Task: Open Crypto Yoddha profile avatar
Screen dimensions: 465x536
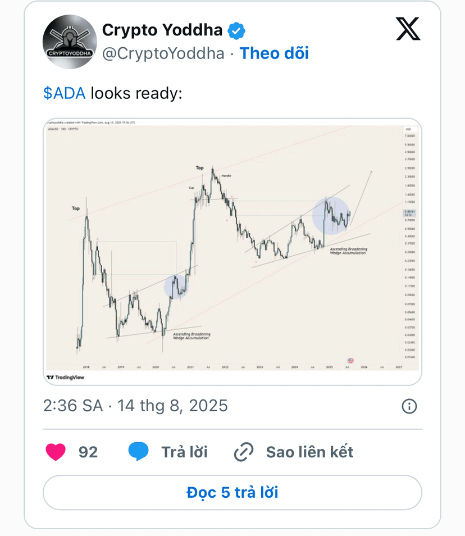Action: pyautogui.click(x=70, y=42)
